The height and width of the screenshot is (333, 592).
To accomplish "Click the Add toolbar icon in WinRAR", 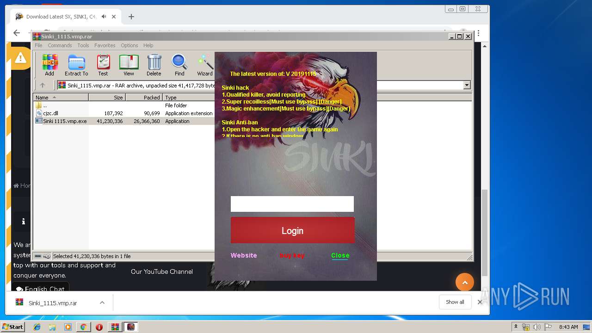I will click(49, 65).
